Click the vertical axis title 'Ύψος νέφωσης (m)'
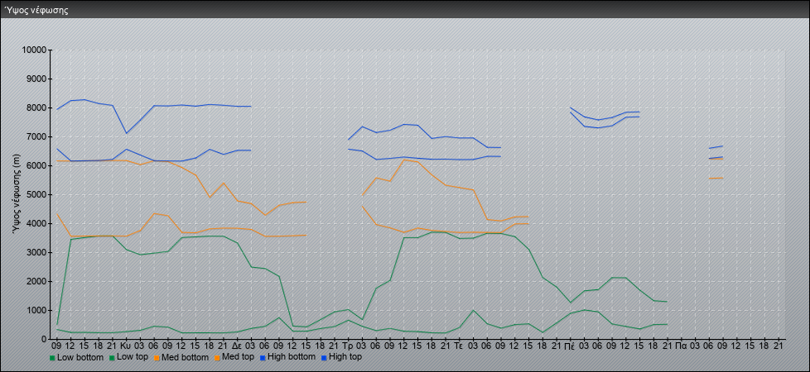810x372 pixels. [x=17, y=194]
